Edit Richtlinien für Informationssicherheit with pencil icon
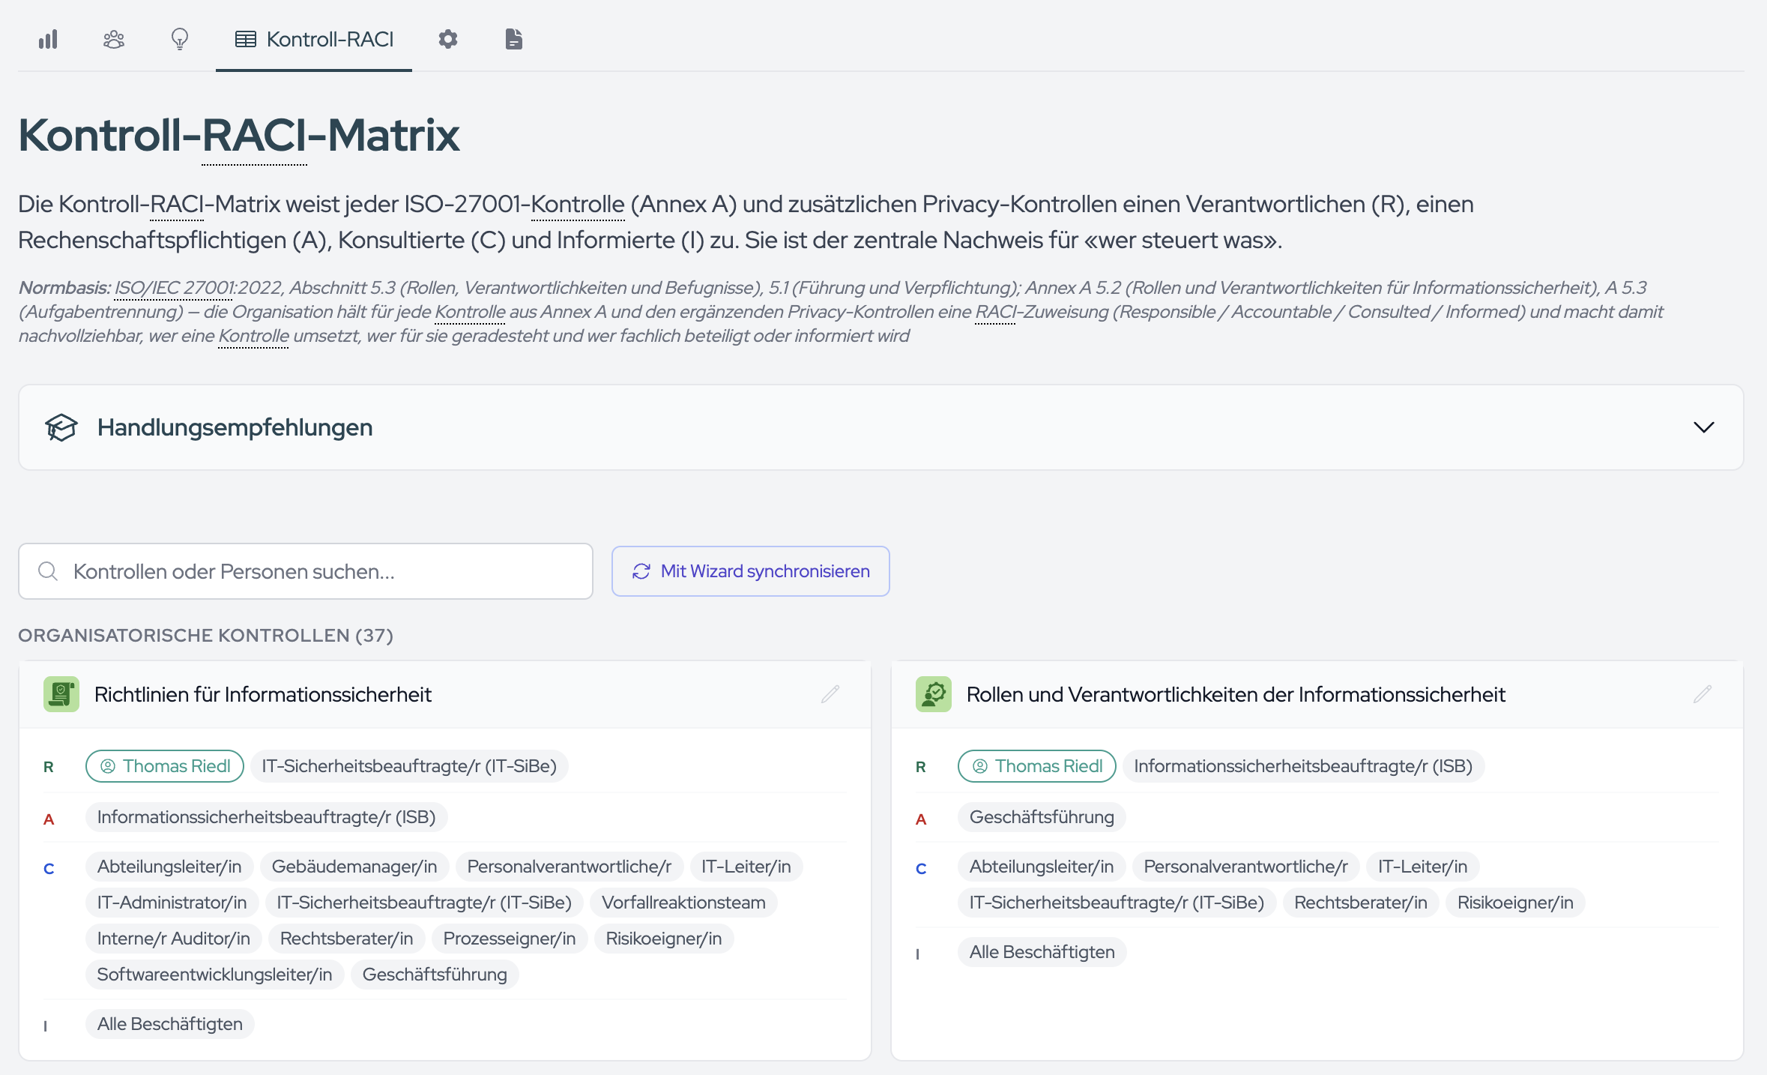This screenshot has width=1767, height=1075. pyautogui.click(x=830, y=694)
